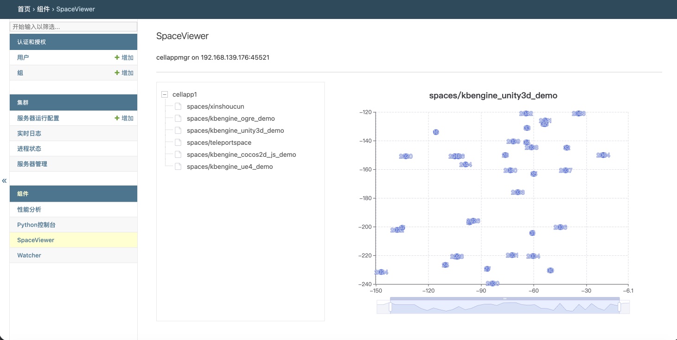Click 组件 breadcrumb link
Screen dimensions: 677x340
coord(44,9)
